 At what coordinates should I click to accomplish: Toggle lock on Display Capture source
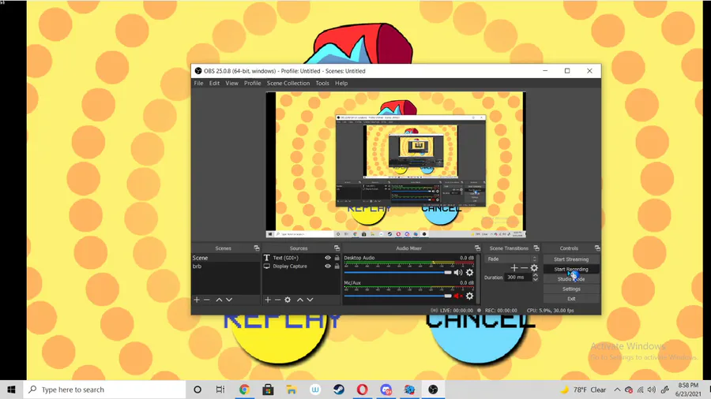tap(337, 267)
